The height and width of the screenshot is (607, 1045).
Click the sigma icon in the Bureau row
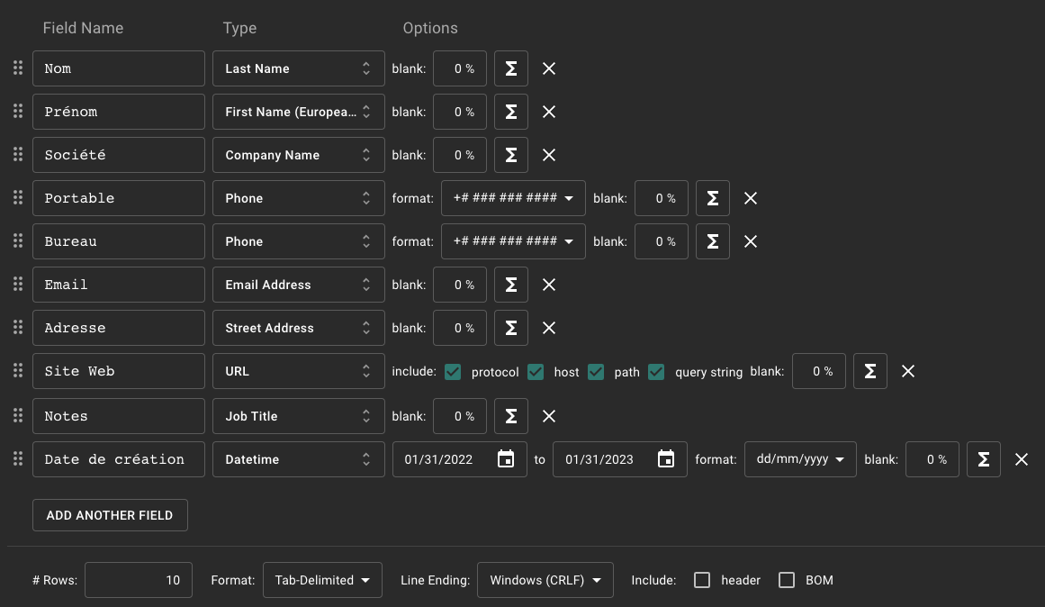713,241
